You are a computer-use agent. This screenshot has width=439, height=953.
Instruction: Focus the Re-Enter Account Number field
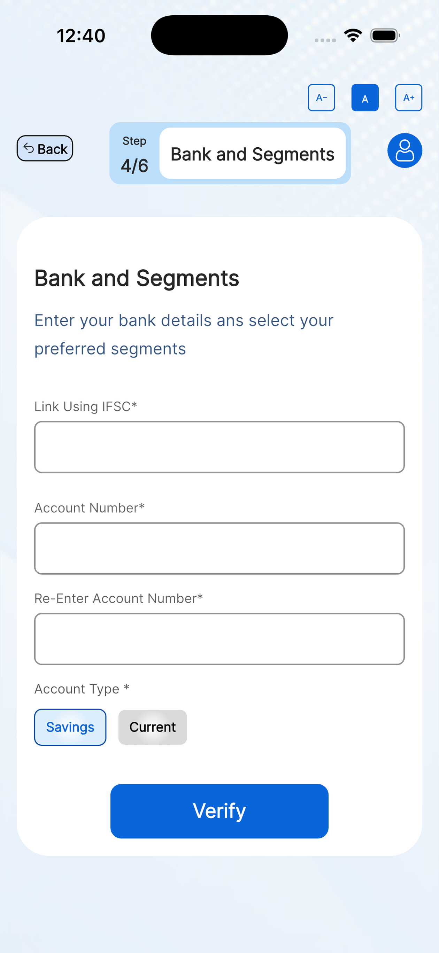[x=219, y=639]
